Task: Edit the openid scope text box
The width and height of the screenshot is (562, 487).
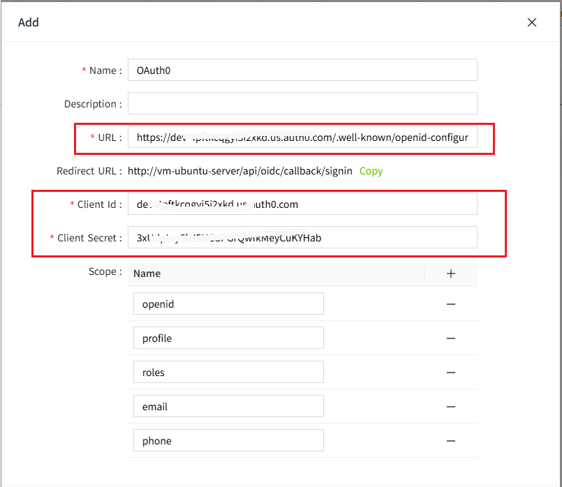Action: tap(228, 304)
